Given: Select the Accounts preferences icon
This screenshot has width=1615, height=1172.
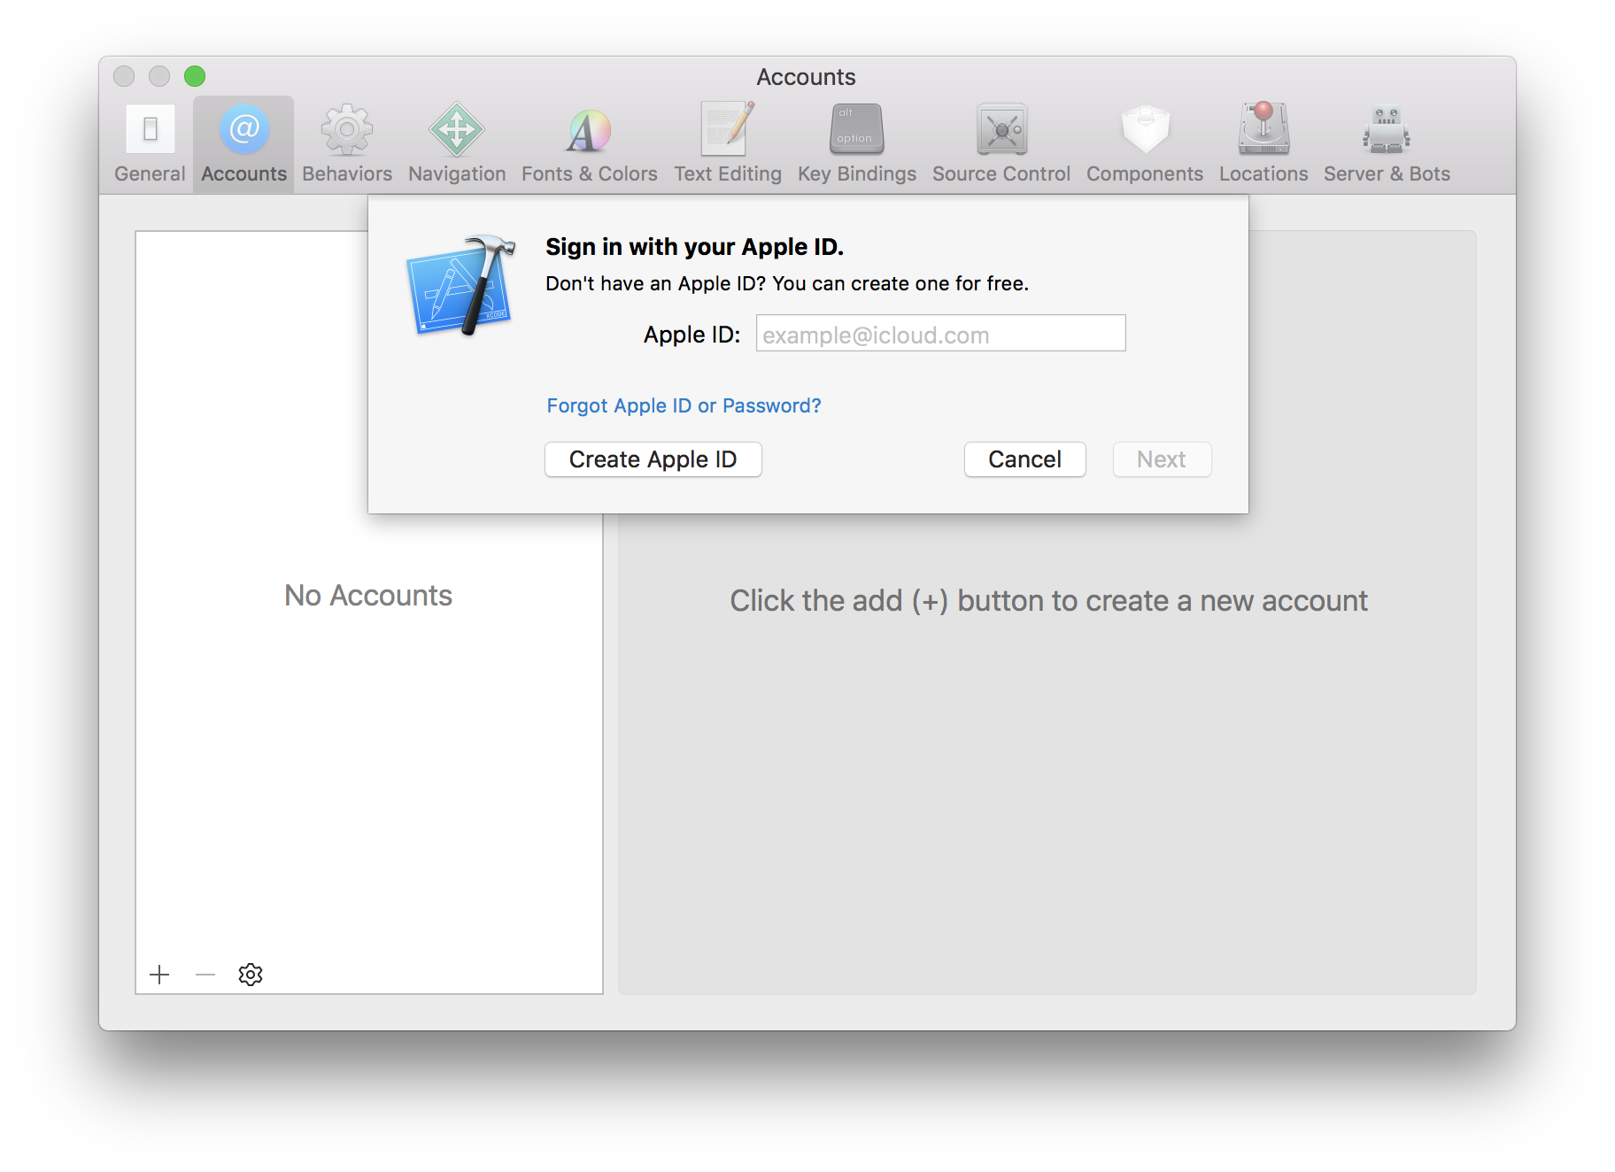Looking at the screenshot, I should click(x=243, y=144).
